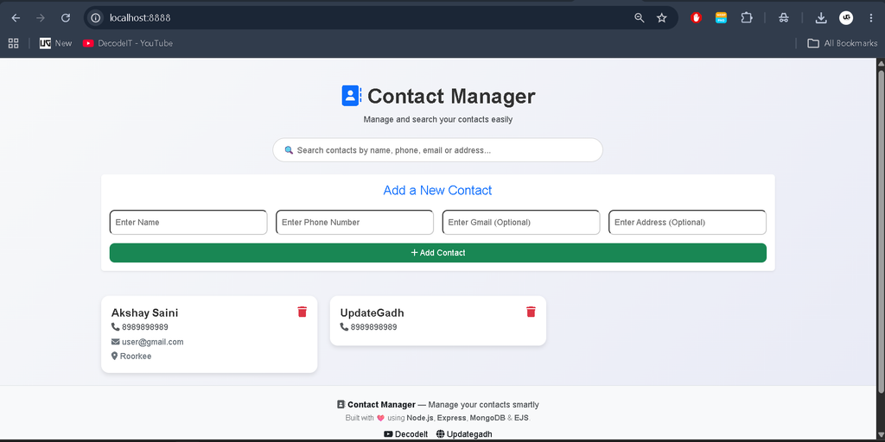Click the Add a New Contact heading
Image resolution: width=885 pixels, height=442 pixels.
[438, 191]
